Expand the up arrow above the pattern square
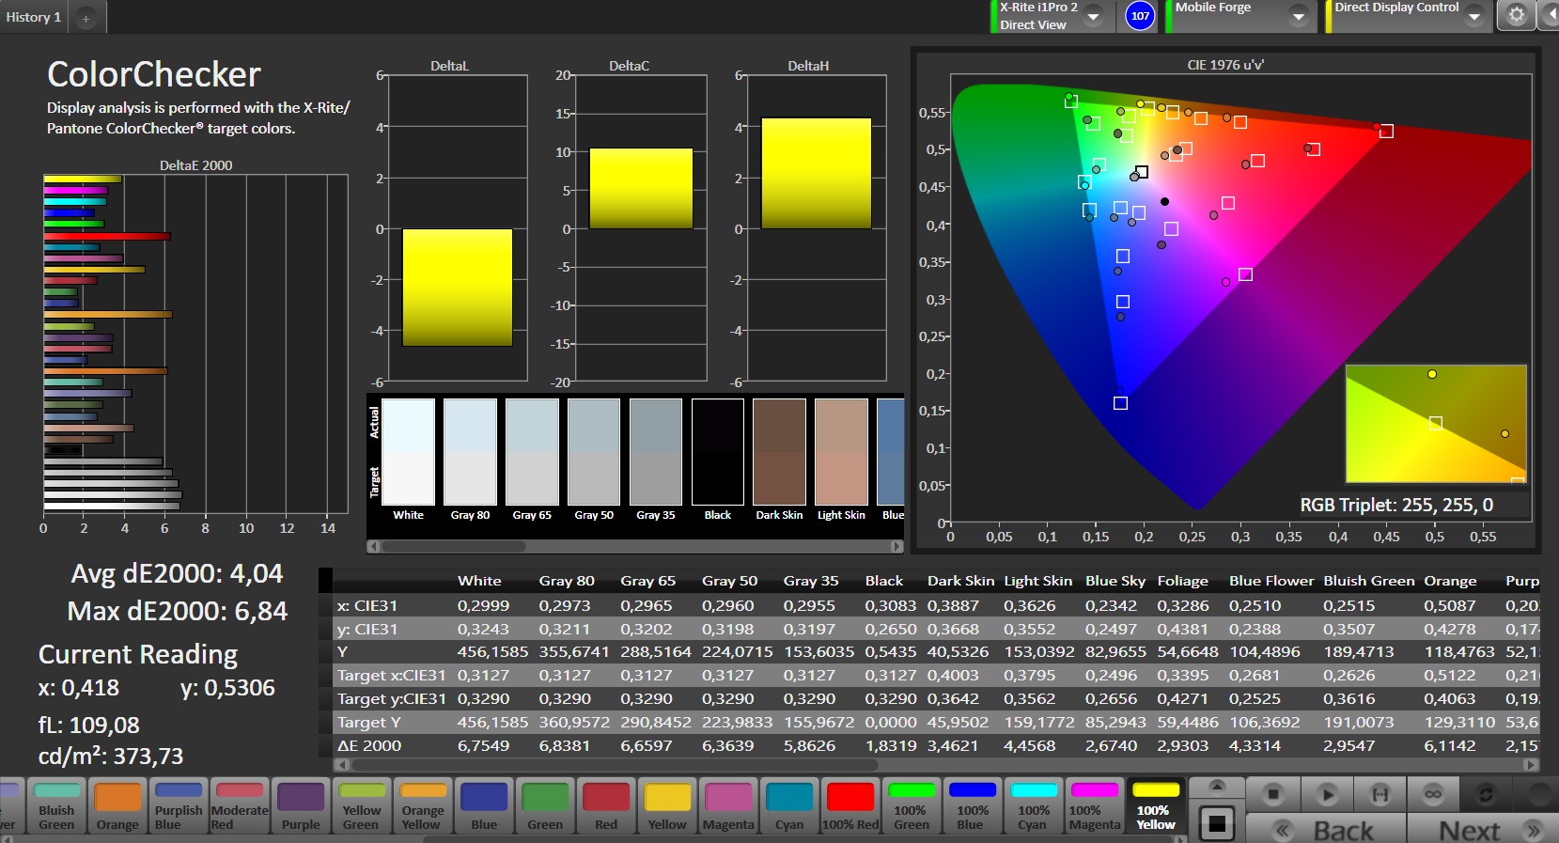Screen dimensions: 1559x843 pyautogui.click(x=1217, y=787)
